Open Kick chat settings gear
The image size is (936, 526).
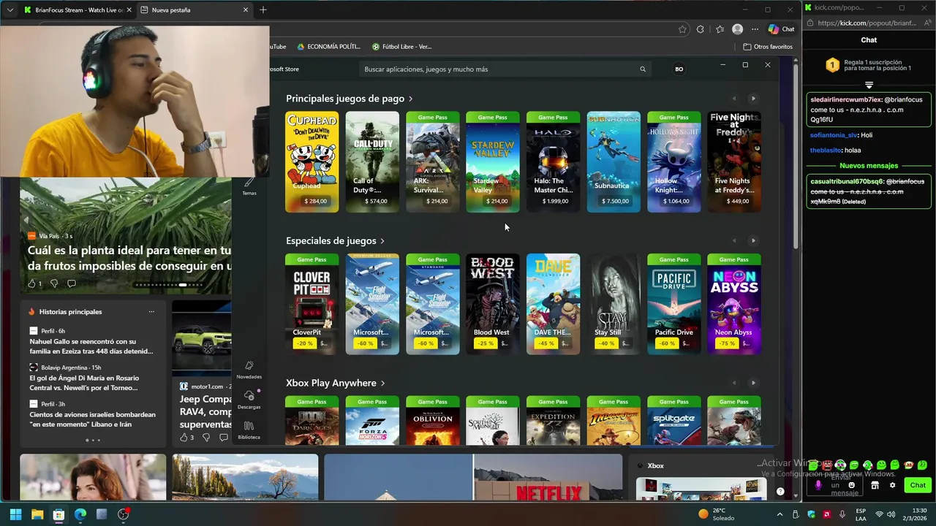click(x=892, y=485)
